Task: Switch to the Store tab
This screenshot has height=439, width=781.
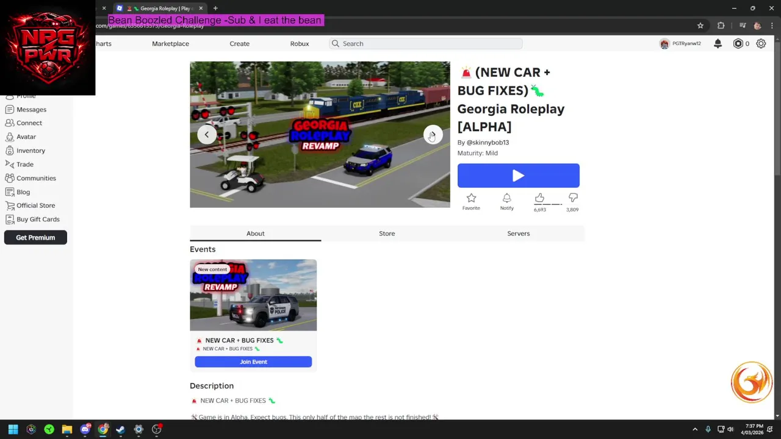Action: coord(387,234)
